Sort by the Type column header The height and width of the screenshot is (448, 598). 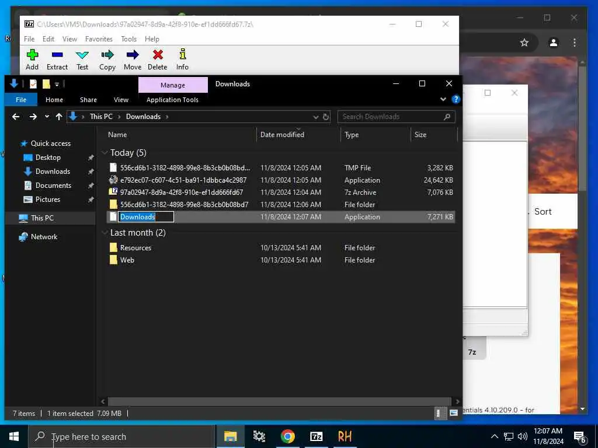point(351,135)
